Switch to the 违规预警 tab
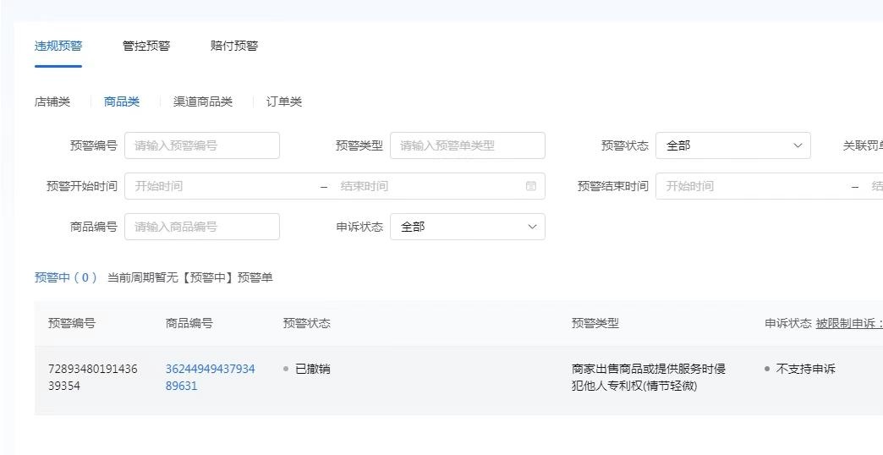Viewport: 883px width, 455px height. pyautogui.click(x=58, y=47)
